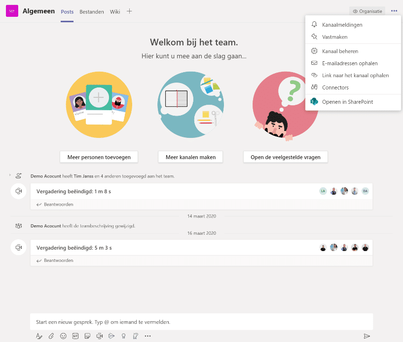Select Link naar het kanaal ophalen
This screenshot has width=403, height=342.
(x=353, y=76)
